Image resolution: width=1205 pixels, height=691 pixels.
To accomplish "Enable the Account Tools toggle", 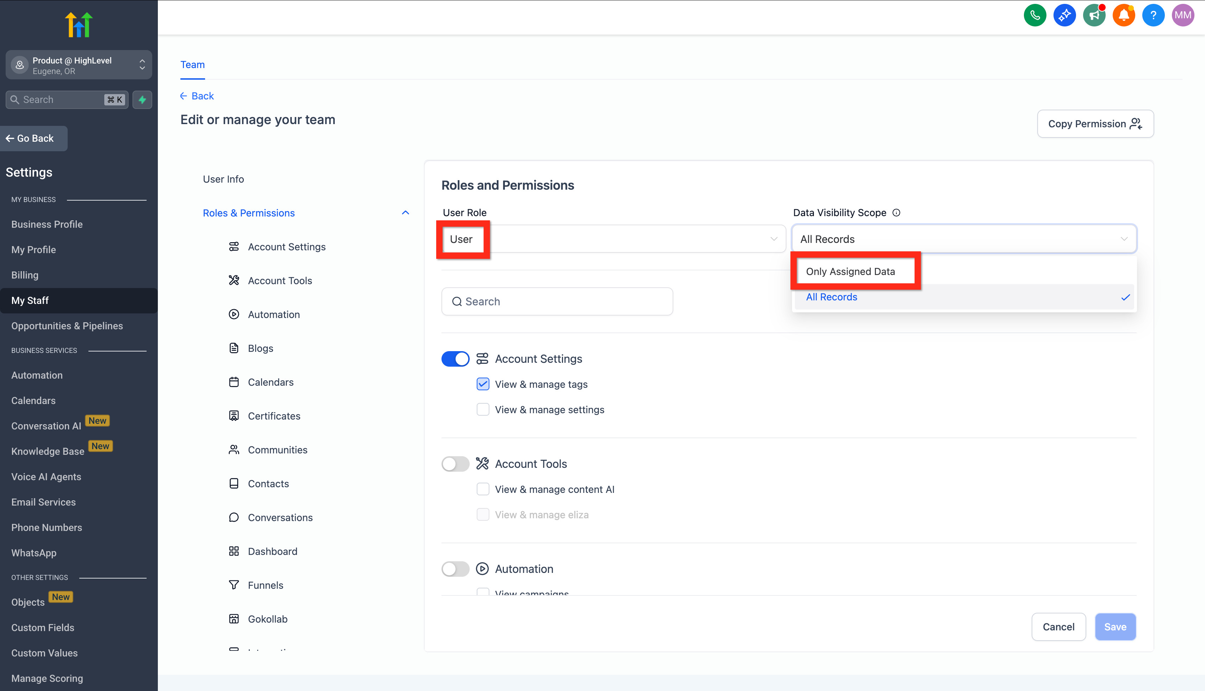I will point(455,464).
